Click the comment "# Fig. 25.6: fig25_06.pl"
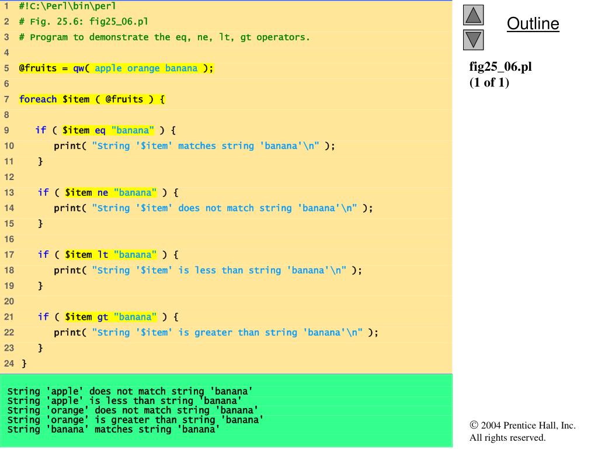The height and width of the screenshot is (449, 598). (84, 22)
